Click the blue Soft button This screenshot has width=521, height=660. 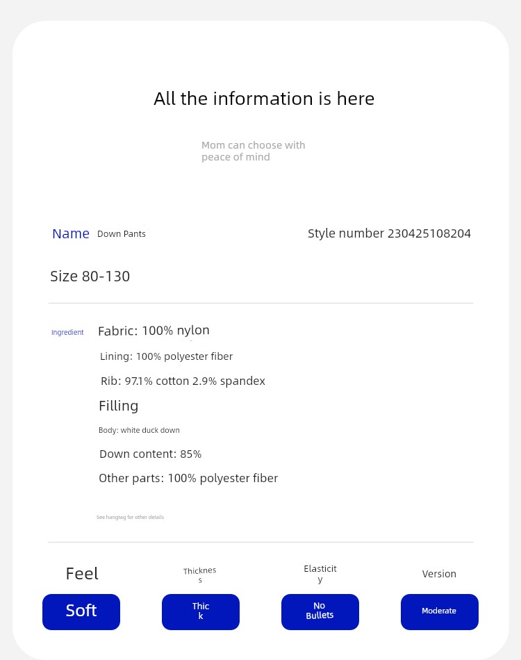click(x=81, y=611)
